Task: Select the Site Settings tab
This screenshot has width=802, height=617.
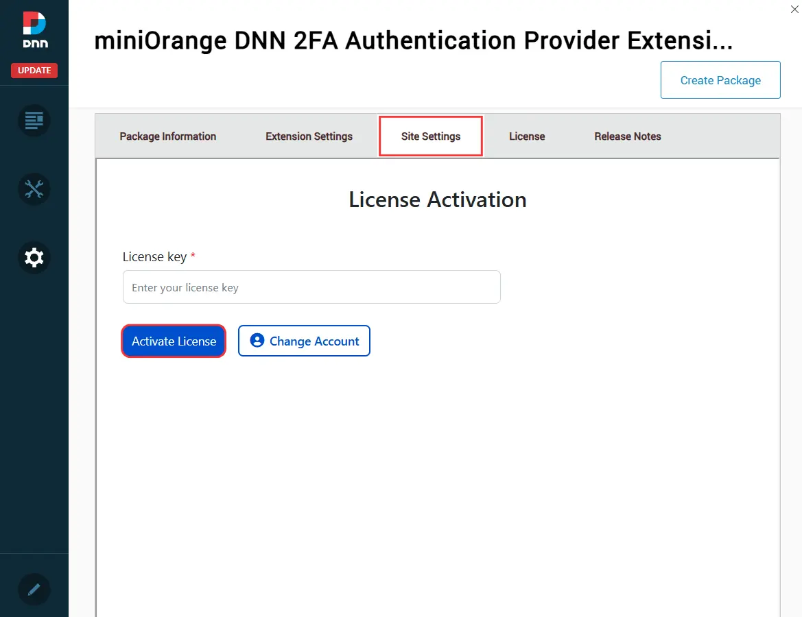Action: point(431,136)
